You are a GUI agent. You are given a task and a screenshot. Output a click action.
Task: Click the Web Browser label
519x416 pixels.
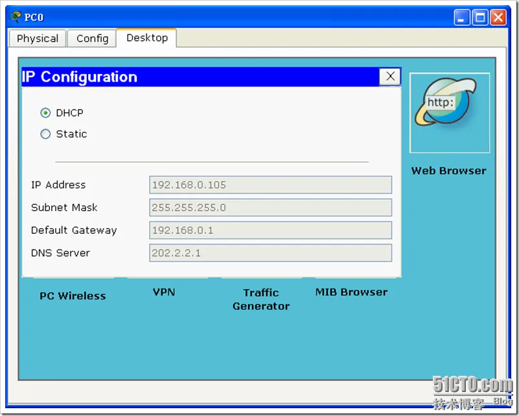coord(448,170)
